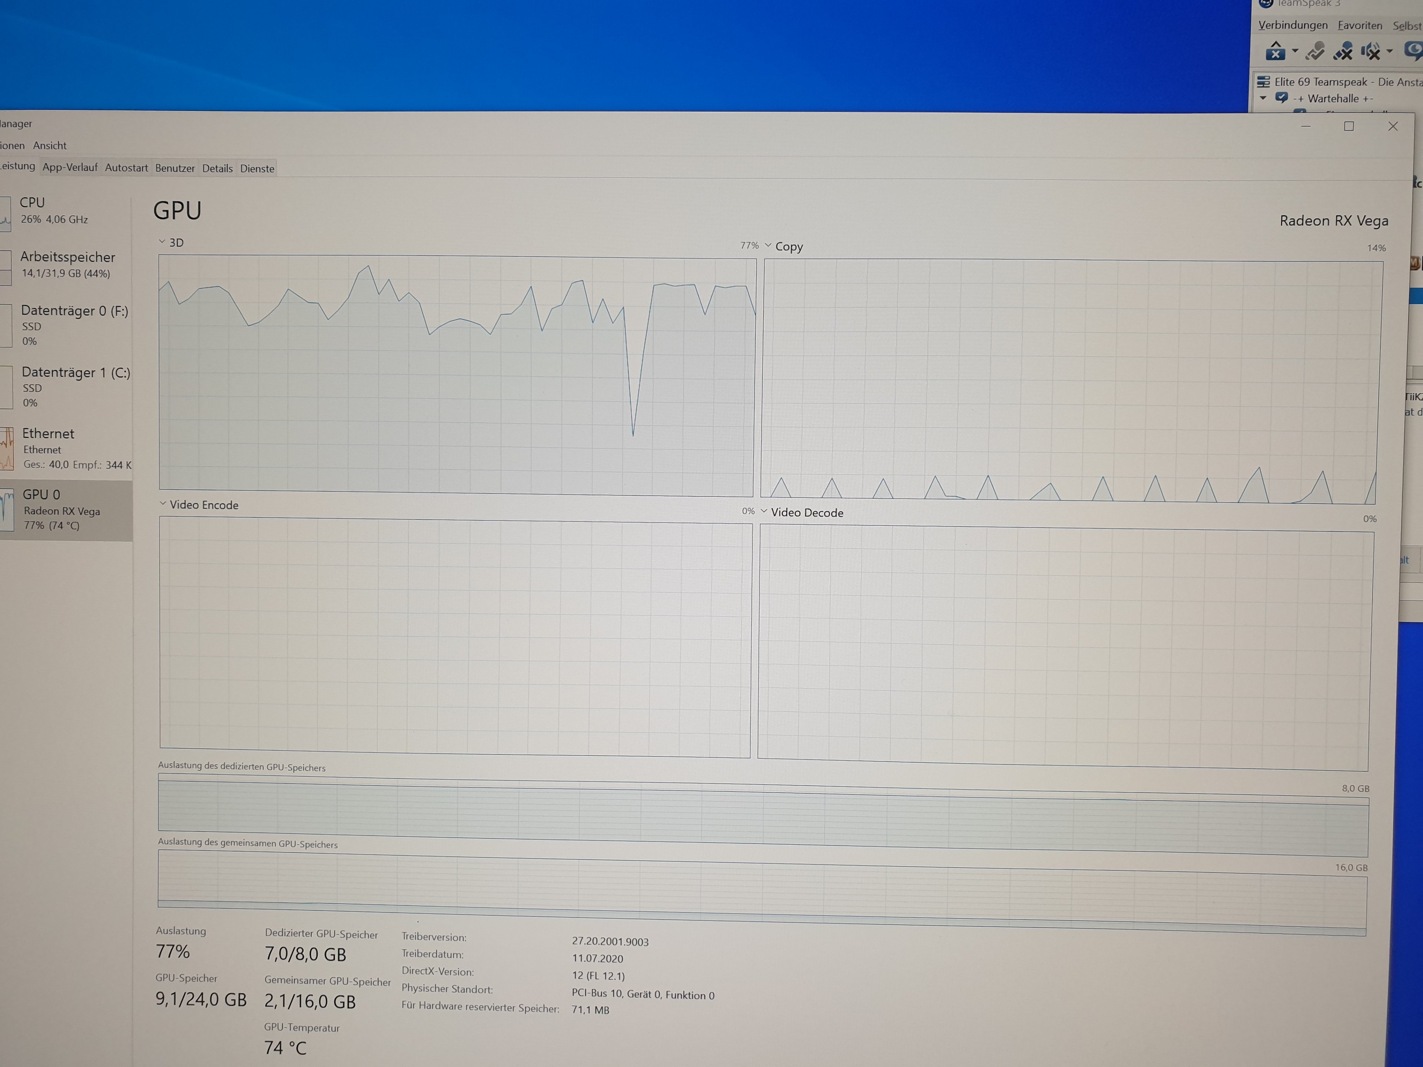Open the Ansicht menu
Viewport: 1423px width, 1067px height.
click(50, 145)
